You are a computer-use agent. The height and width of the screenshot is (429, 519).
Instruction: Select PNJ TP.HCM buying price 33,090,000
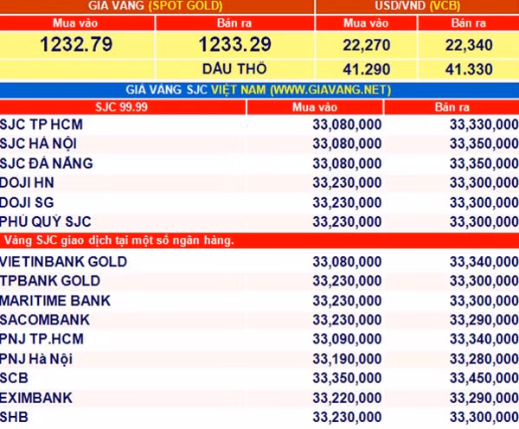point(347,339)
